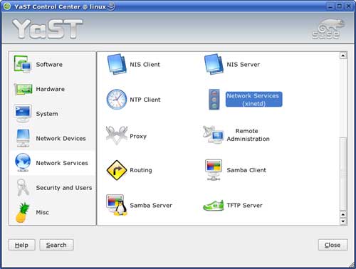Open xinetd traffic light icon

coord(214,100)
